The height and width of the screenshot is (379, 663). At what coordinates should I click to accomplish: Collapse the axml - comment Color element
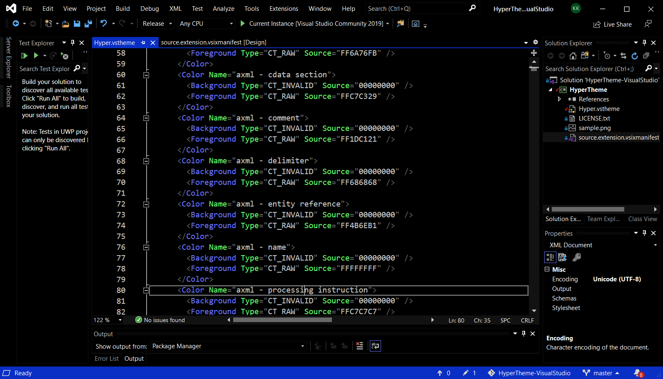(x=146, y=118)
